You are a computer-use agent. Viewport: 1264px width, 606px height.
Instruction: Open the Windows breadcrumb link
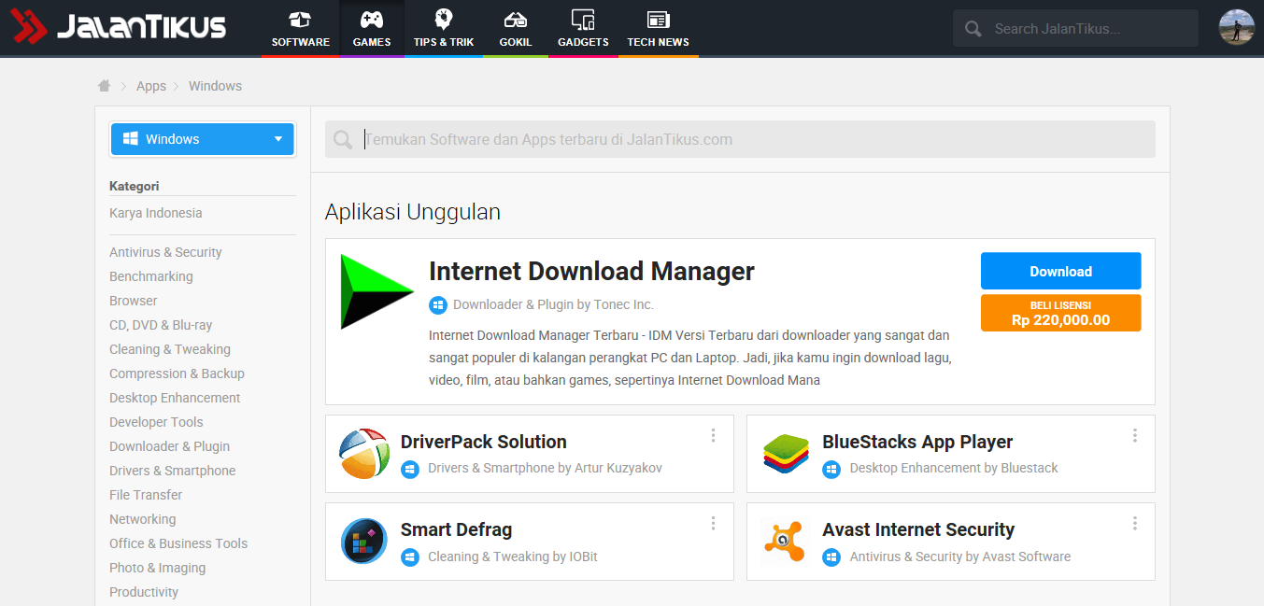215,86
